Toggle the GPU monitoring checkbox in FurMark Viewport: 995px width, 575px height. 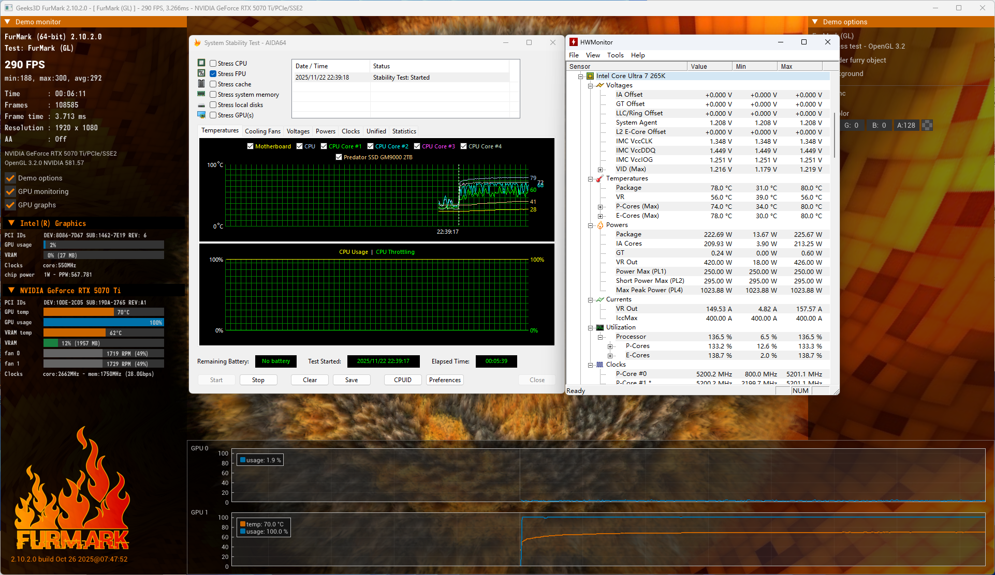click(10, 191)
